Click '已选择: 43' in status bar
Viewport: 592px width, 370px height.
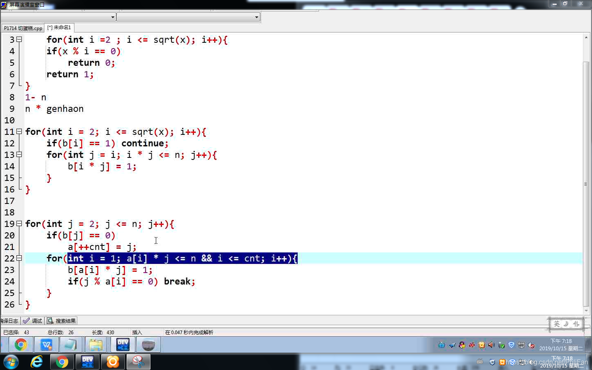(x=16, y=332)
